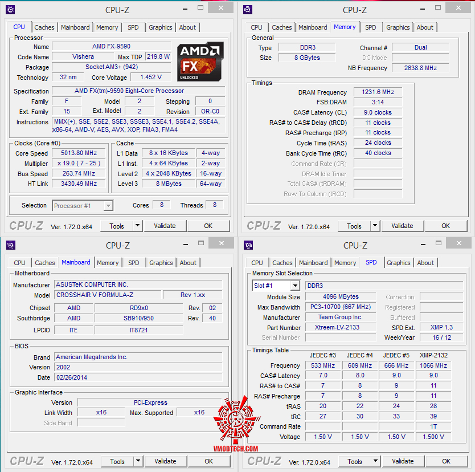The height and width of the screenshot is (472, 475).
Task: Click the CPU-Z app icon in Memory window
Action: coord(248,10)
